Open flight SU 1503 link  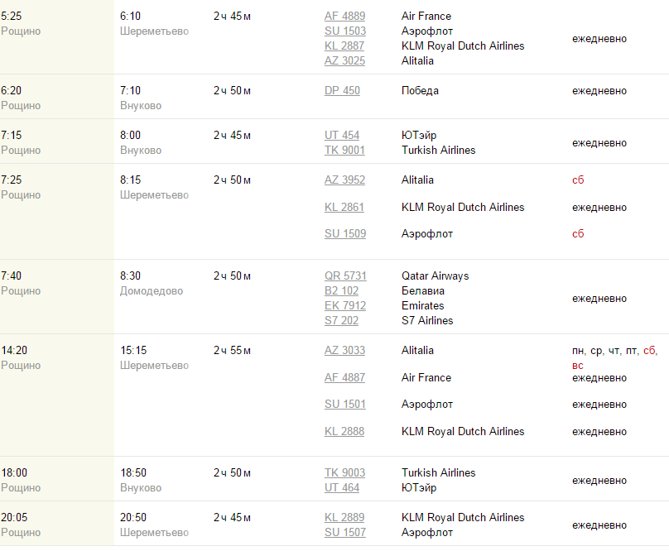pos(345,31)
